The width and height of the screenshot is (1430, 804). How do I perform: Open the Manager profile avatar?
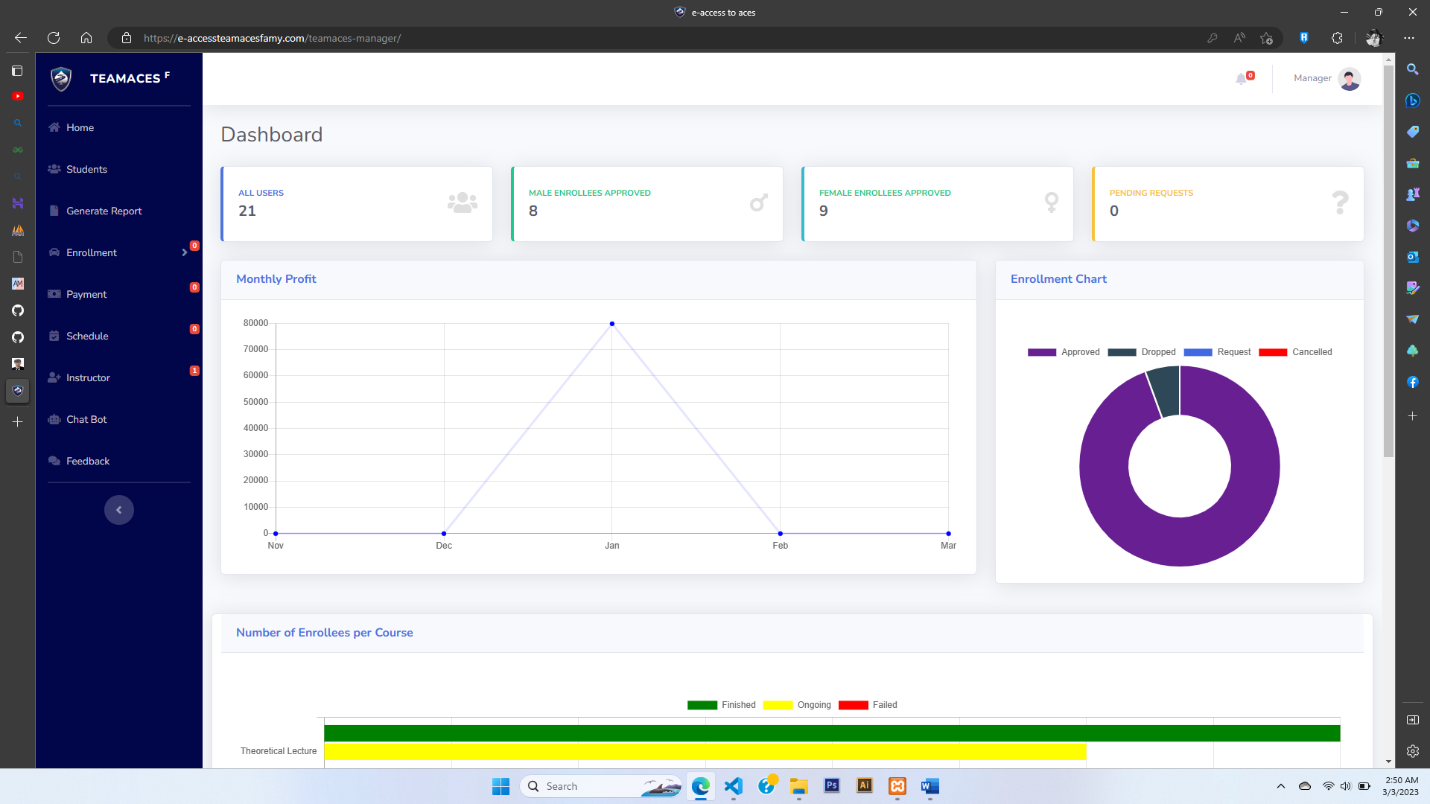point(1349,79)
